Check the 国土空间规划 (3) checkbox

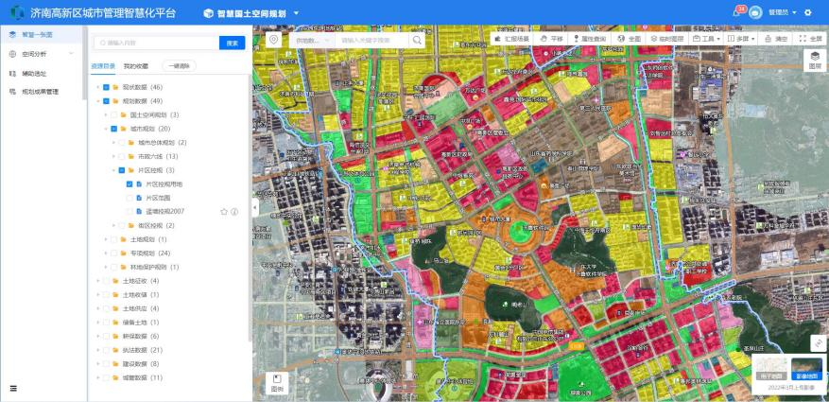pos(114,114)
